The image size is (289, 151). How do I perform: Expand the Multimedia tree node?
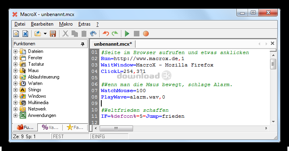point(16,103)
